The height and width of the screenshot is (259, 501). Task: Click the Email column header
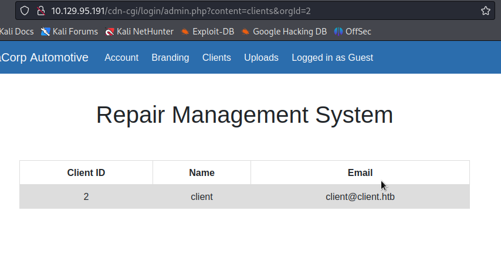point(360,172)
